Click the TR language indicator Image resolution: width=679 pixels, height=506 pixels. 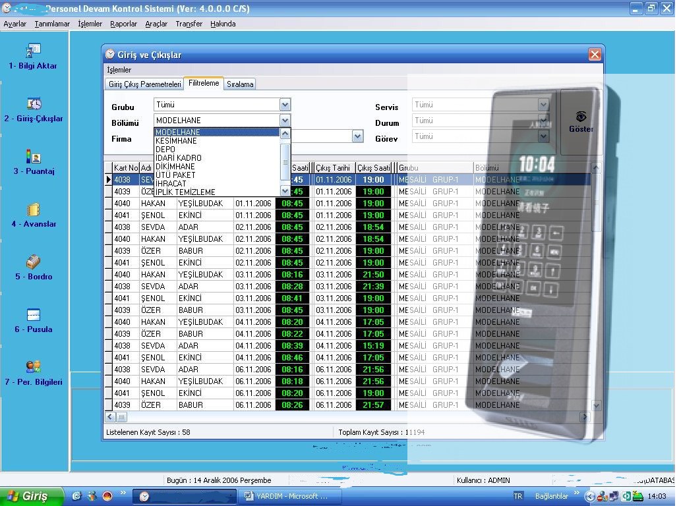click(x=517, y=496)
